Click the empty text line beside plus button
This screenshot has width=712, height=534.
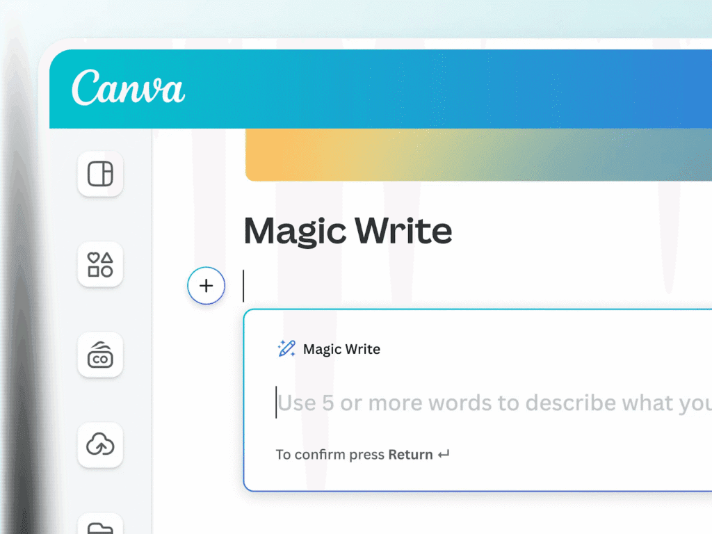coord(477,286)
